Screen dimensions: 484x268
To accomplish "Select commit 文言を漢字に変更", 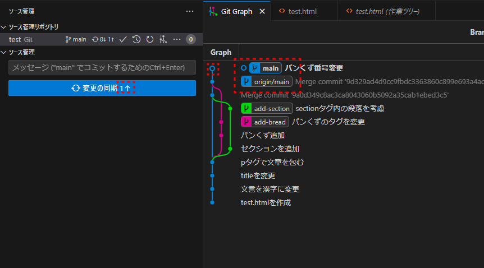I will 270,189.
